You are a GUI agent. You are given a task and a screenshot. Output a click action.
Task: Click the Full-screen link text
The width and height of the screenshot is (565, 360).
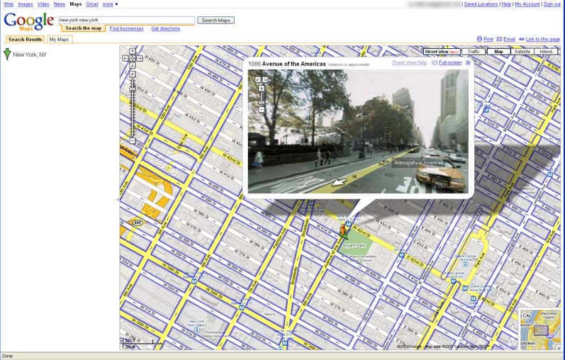click(x=450, y=62)
